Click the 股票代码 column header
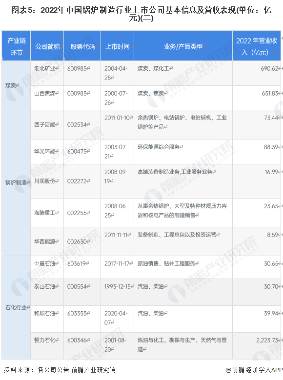This screenshot has height=380, width=283. point(82,46)
